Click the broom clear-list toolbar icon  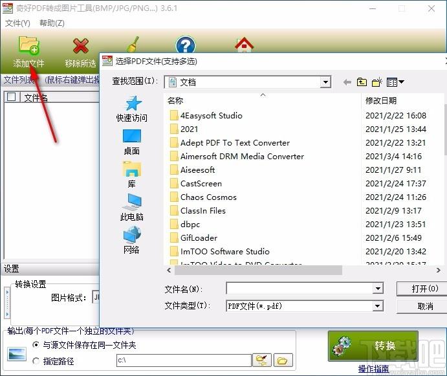point(133,44)
